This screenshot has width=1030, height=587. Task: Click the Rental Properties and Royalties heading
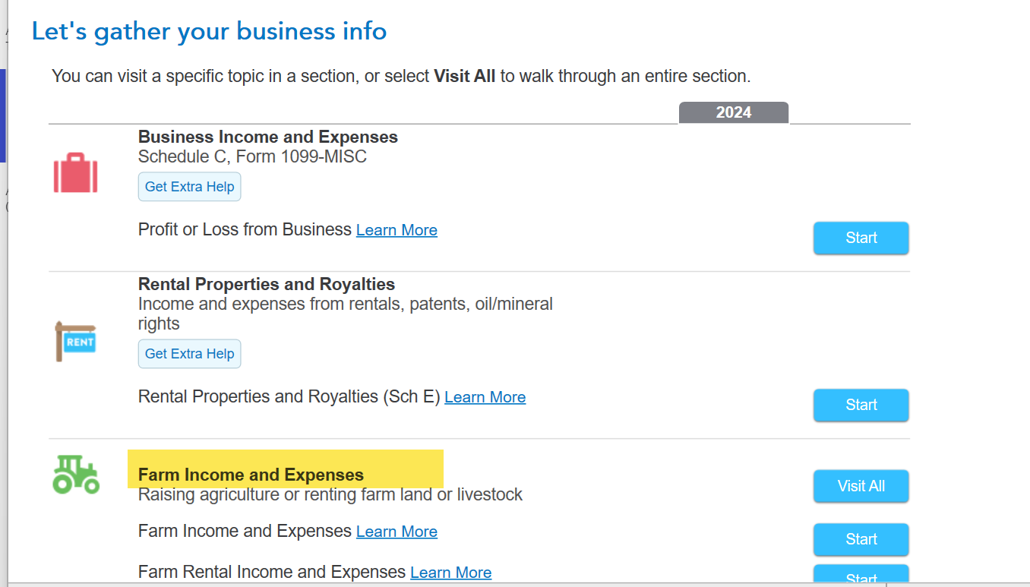266,285
